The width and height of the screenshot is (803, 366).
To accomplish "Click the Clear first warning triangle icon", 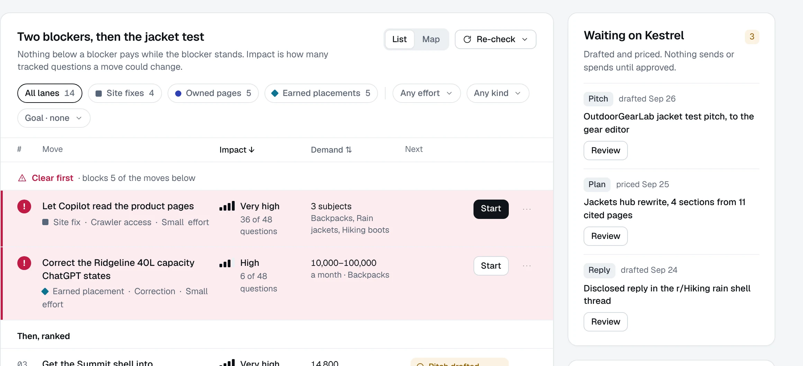I will (x=22, y=178).
